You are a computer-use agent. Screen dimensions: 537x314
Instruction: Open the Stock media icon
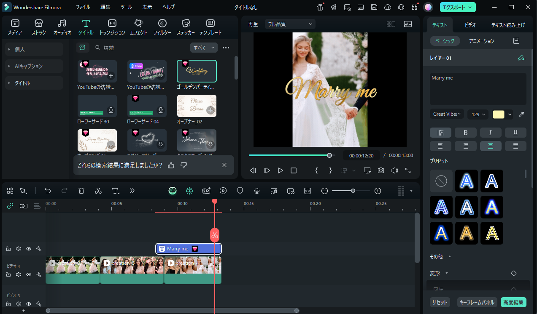click(39, 23)
